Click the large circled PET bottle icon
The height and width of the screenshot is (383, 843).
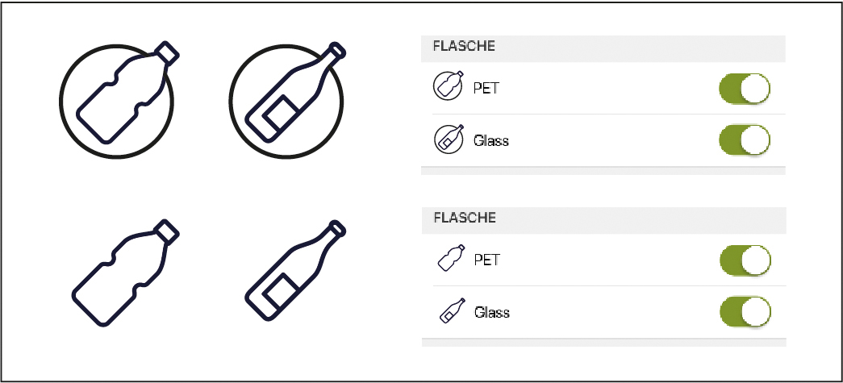pyautogui.click(x=118, y=100)
